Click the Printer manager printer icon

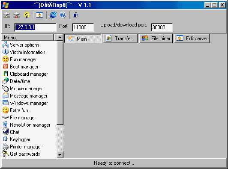click(6, 146)
